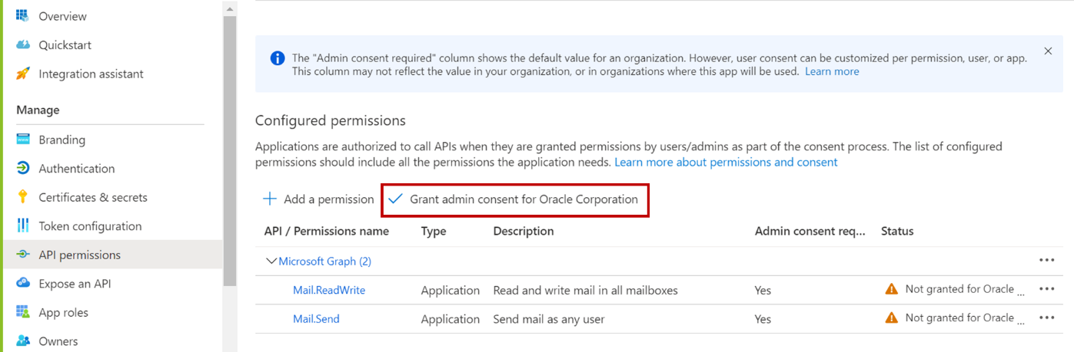Image resolution: width=1074 pixels, height=352 pixels.
Task: Click 'Read and write mail in all mailboxes'
Action: (586, 290)
